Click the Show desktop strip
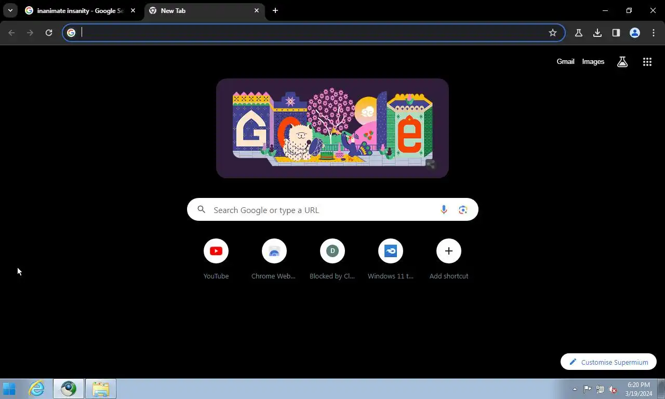Viewport: 665px width, 399px height. point(661,389)
